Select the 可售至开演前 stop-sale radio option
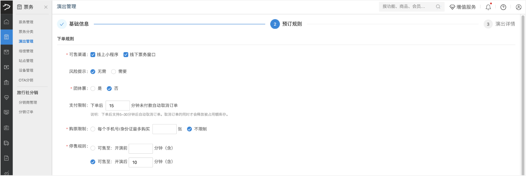The width and height of the screenshot is (526, 176). (x=93, y=148)
